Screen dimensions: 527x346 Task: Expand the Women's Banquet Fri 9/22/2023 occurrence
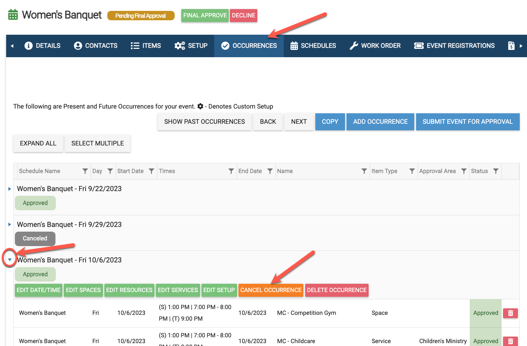coord(10,189)
